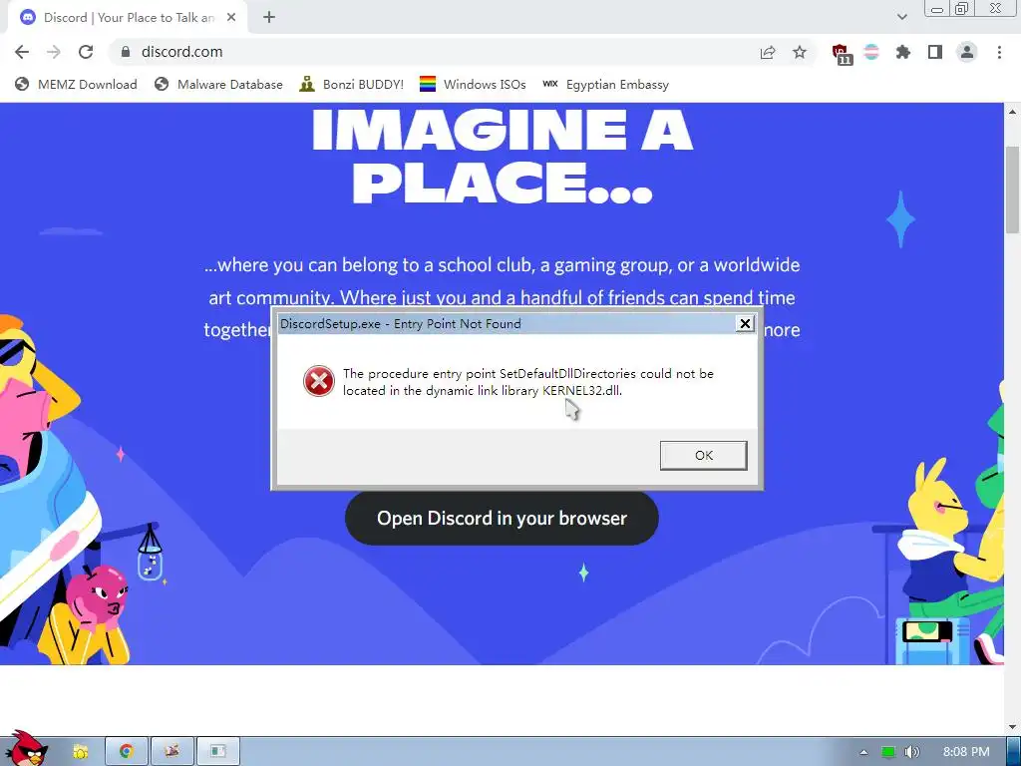
Task: Open Discord in your browser button
Action: click(502, 518)
